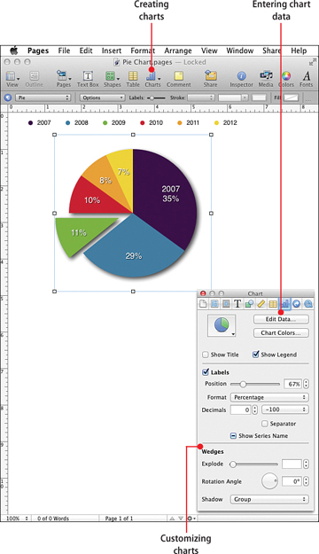Open the Format Percentage dropdown
The width and height of the screenshot is (319, 554).
click(269, 397)
